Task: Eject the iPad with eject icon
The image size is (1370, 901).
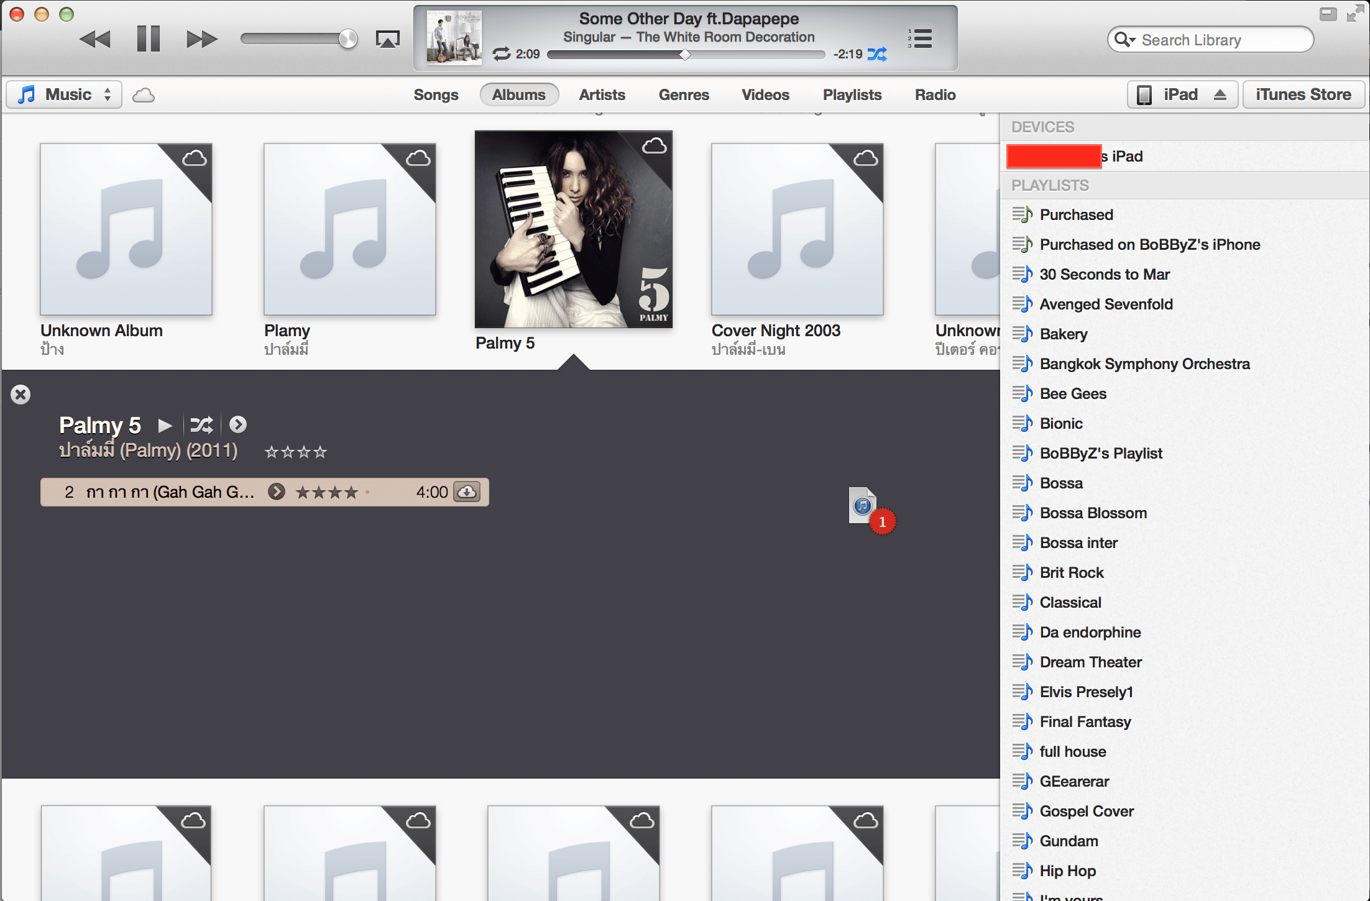Action: (1220, 94)
